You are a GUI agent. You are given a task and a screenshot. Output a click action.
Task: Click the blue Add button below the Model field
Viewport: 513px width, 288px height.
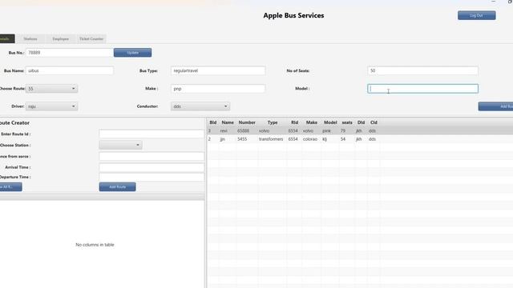(x=495, y=106)
